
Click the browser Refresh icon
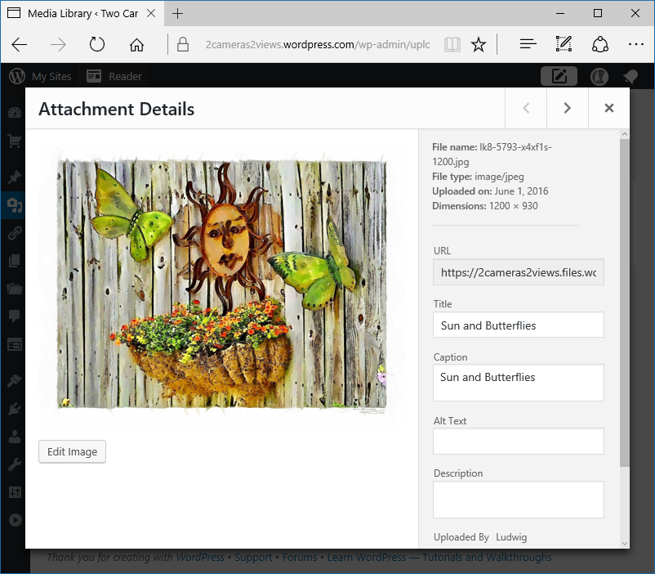click(x=97, y=44)
